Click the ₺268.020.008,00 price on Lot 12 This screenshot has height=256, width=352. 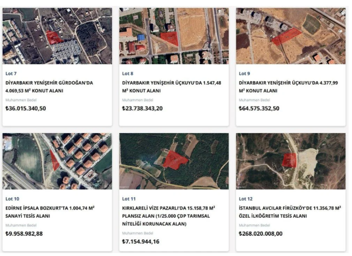260,234
